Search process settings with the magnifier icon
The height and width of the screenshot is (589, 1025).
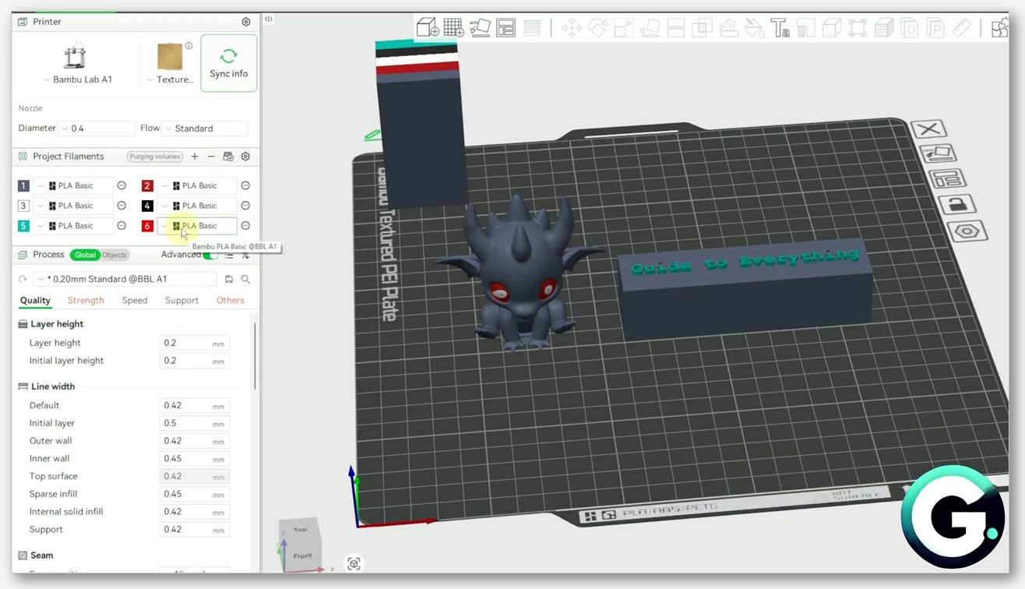245,279
